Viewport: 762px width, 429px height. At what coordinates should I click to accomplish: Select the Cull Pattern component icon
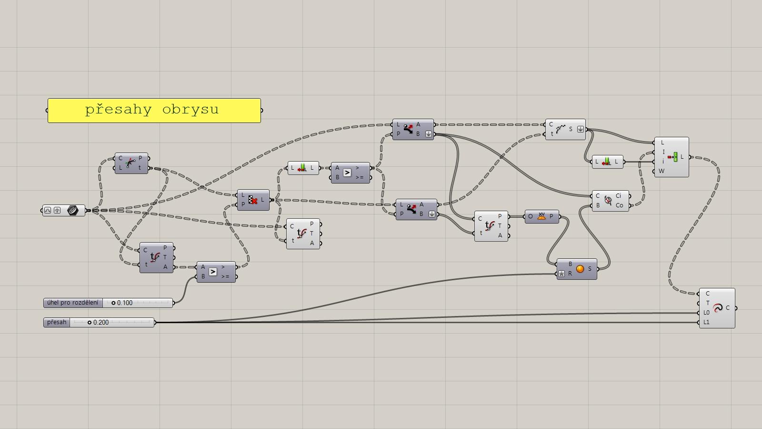253,200
